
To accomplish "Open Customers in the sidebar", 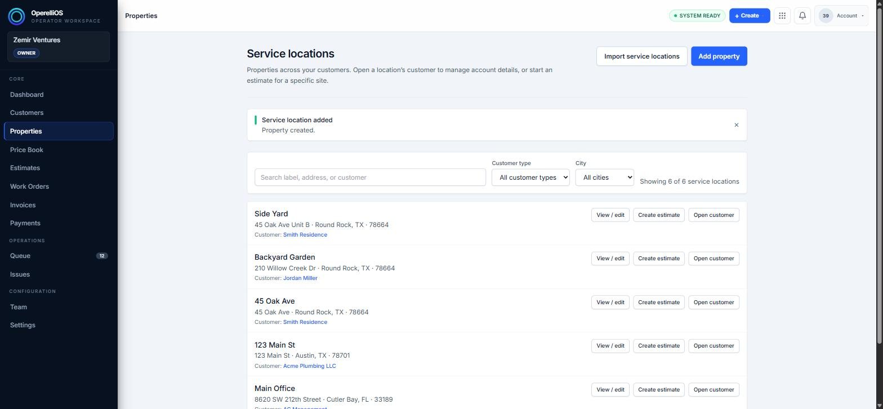I will [x=59, y=113].
